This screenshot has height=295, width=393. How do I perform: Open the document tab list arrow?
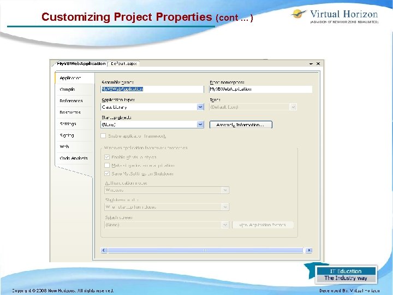pos(311,64)
